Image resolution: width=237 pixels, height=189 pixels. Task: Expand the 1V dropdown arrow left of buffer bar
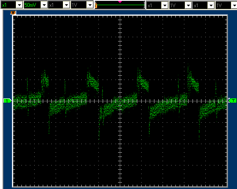tap(90, 5)
